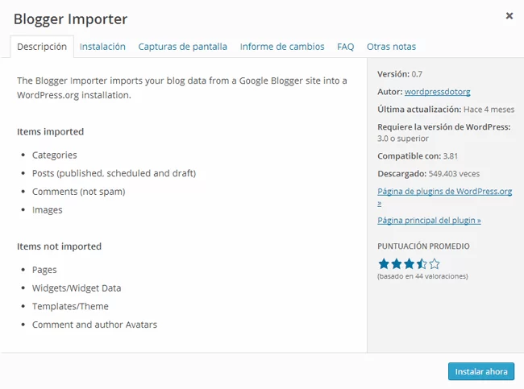This screenshot has height=389, width=524.
Task: Show the Otras notas tab
Action: click(391, 47)
